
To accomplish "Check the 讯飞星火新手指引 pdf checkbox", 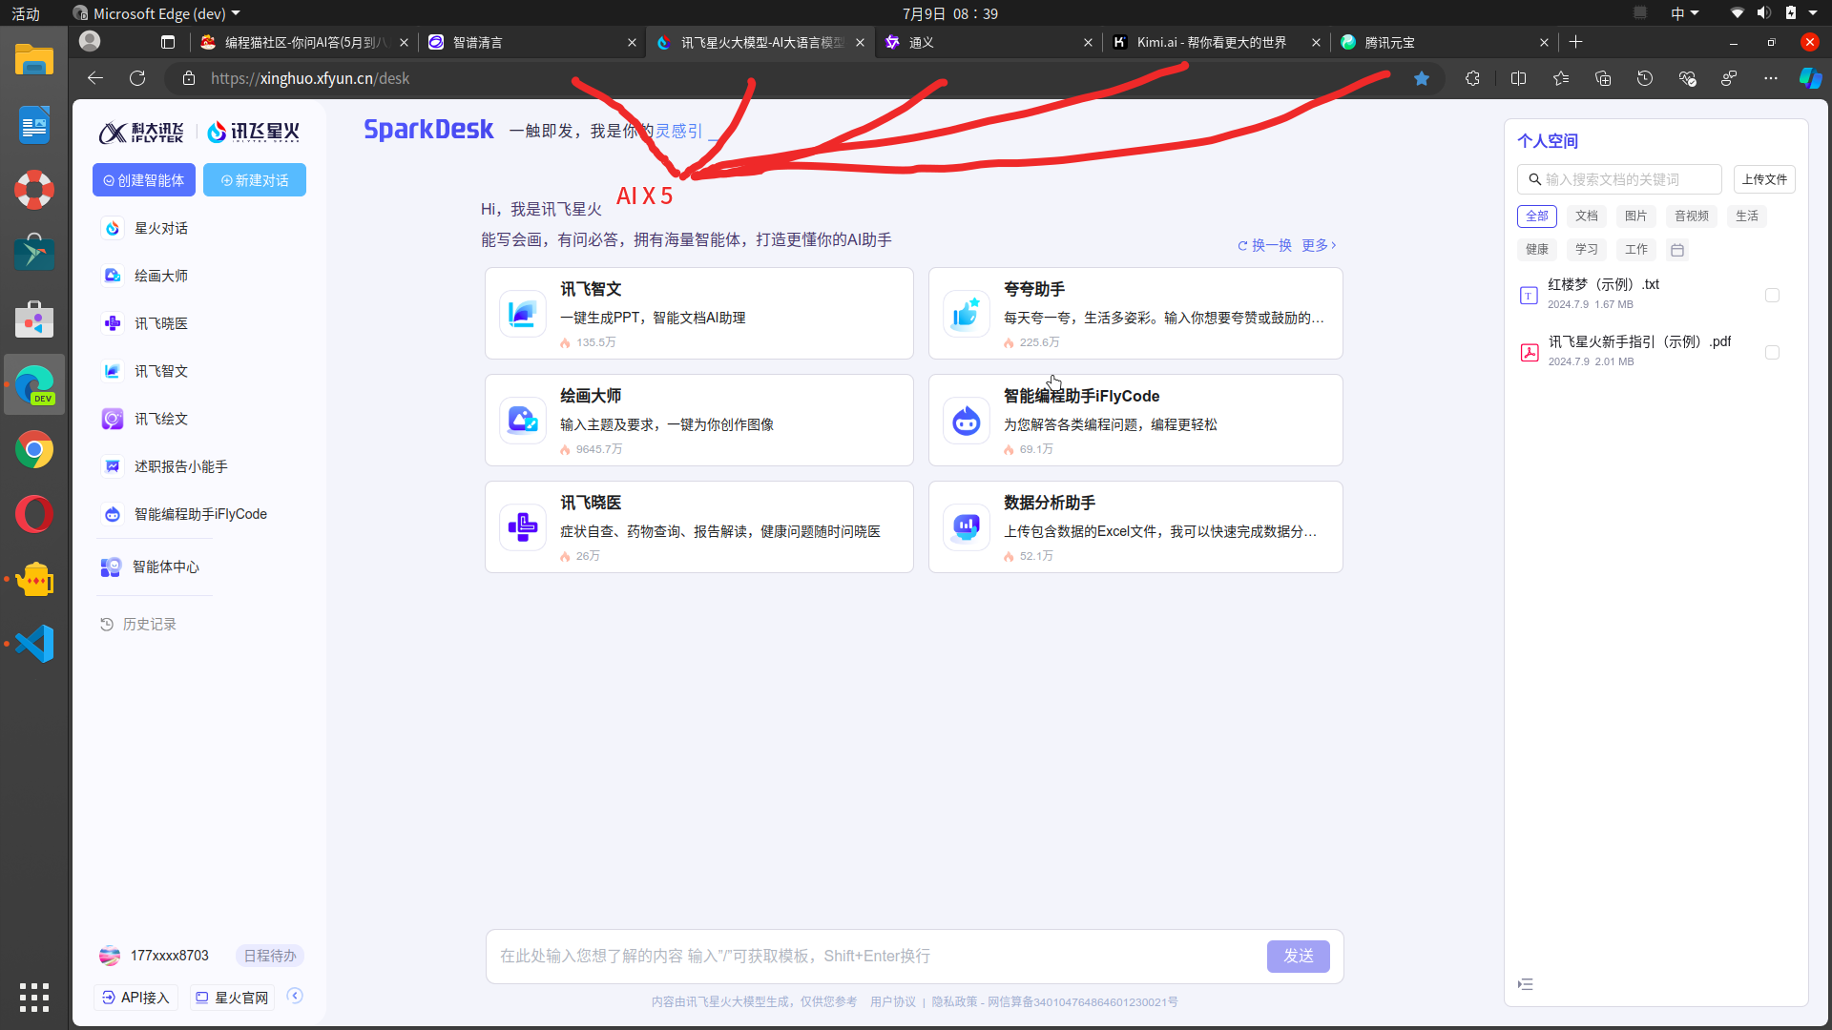I will [1773, 353].
